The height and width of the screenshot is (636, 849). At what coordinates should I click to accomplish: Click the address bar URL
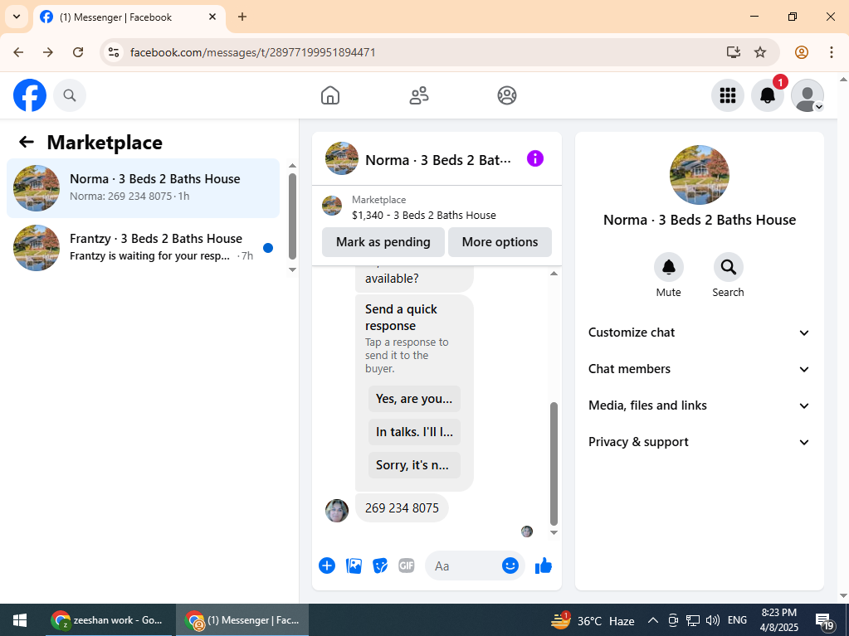coord(253,52)
